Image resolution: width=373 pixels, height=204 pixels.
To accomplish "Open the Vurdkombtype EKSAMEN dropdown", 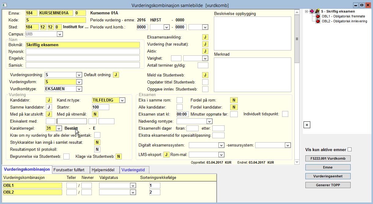I will pyautogui.click(x=79, y=89).
